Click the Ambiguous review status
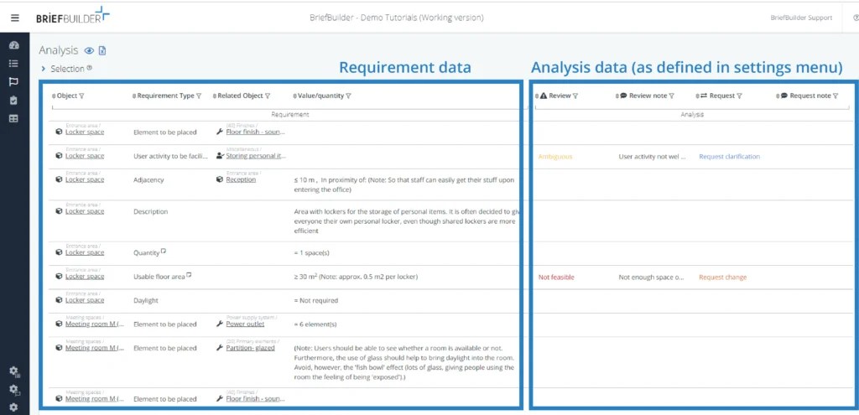Screen dimensions: 859x415 click(555, 157)
